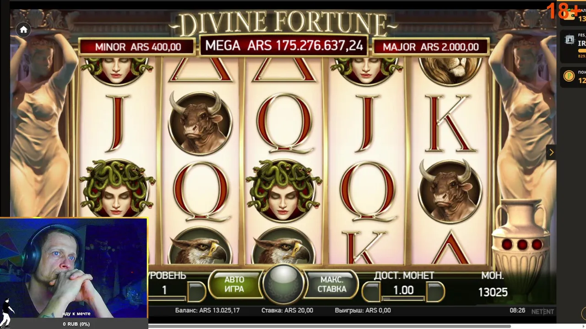Viewport: 586px width, 329px height.
Task: Click the coin value slider bar
Action: pos(403,299)
